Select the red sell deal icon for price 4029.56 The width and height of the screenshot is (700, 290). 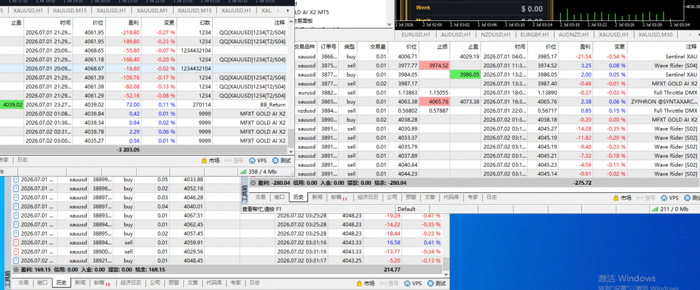tap(16, 251)
